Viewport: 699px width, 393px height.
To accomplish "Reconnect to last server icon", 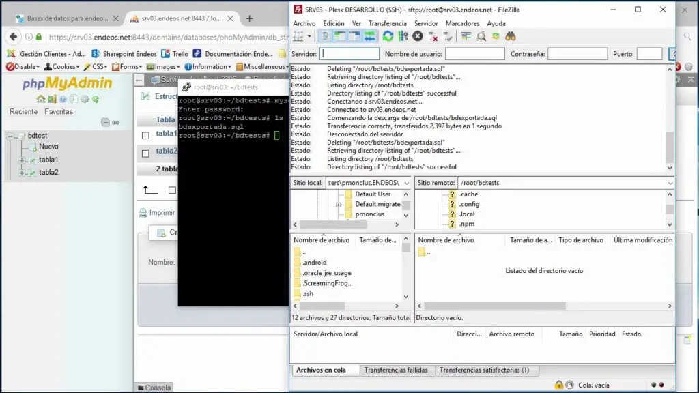I will tap(448, 36).
